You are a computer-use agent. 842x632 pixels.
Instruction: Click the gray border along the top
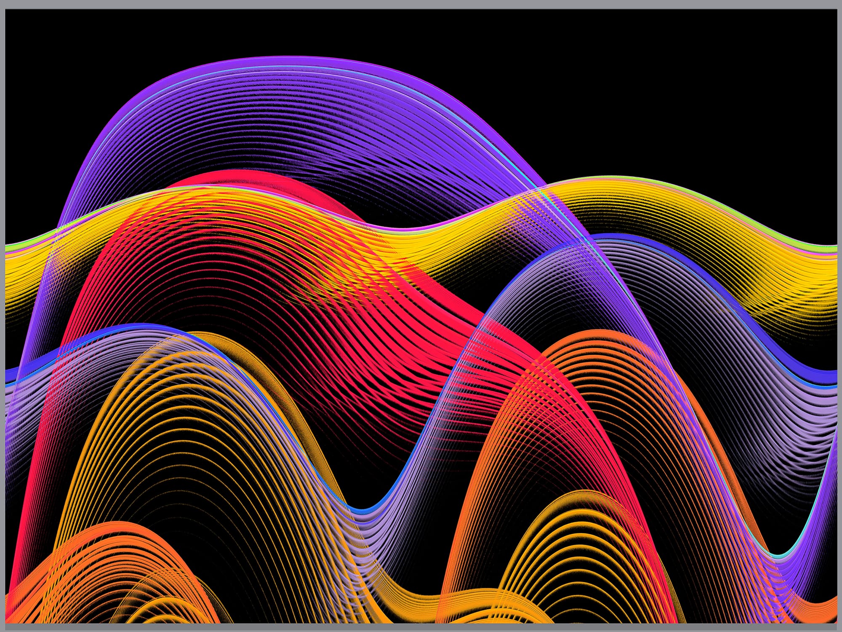pyautogui.click(x=421, y=4)
